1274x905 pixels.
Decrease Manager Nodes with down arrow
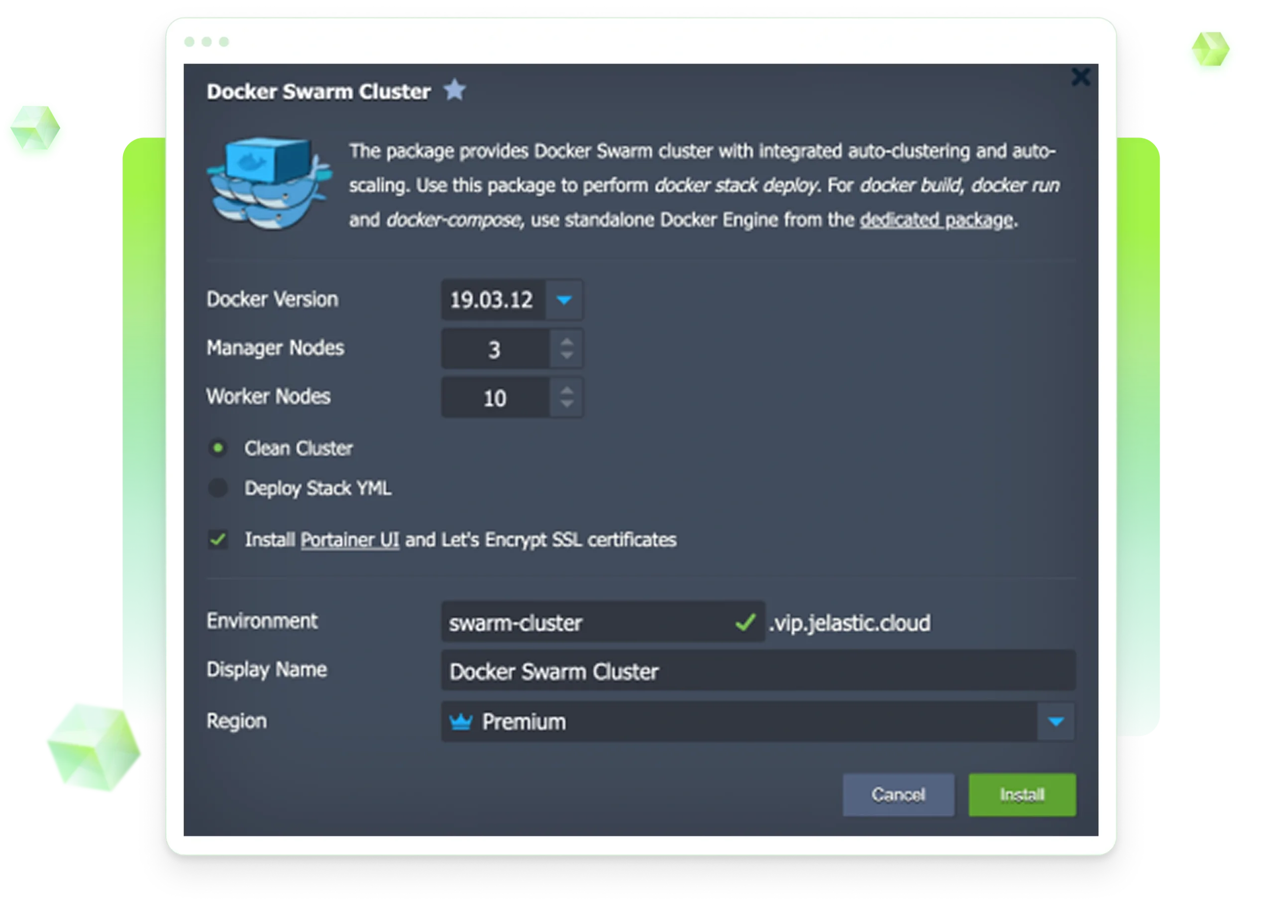566,356
